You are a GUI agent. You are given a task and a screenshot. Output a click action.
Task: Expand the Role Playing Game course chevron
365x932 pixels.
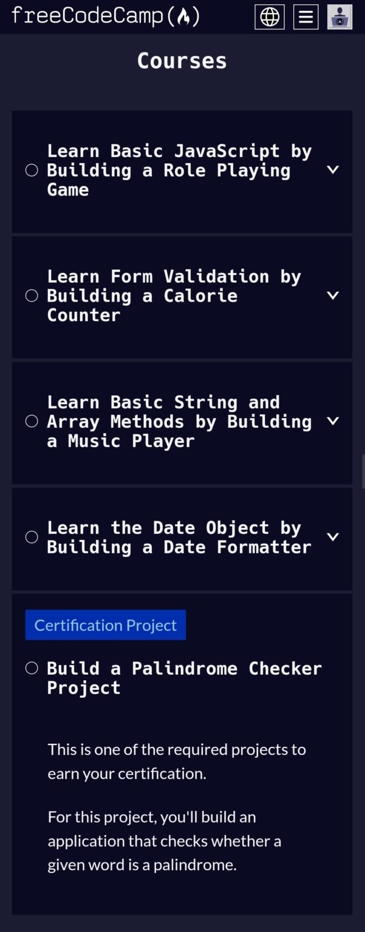tap(333, 170)
